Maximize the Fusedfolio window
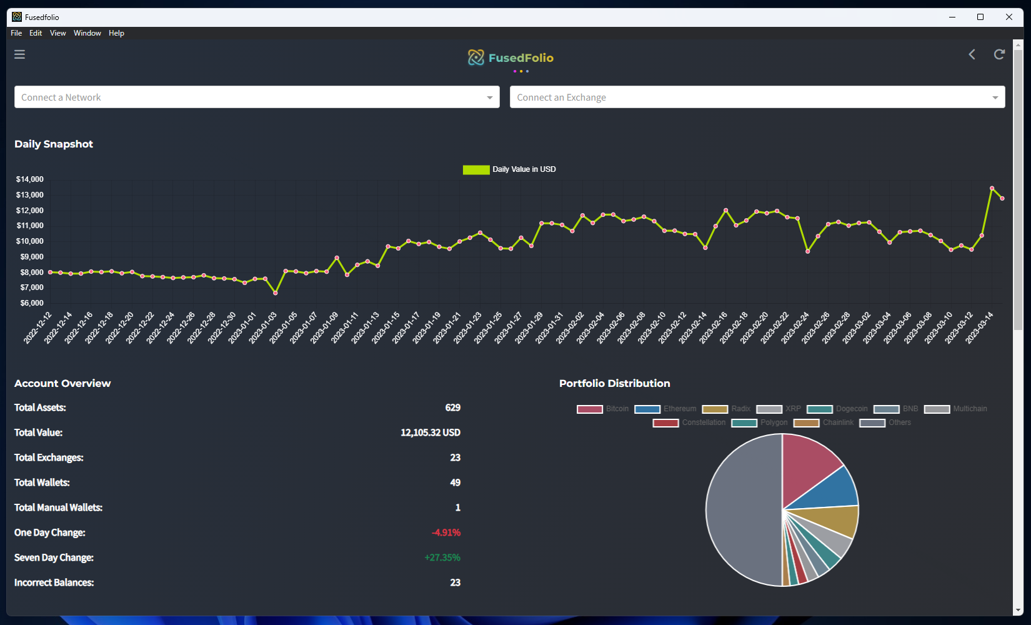Image resolution: width=1031 pixels, height=625 pixels. [980, 17]
